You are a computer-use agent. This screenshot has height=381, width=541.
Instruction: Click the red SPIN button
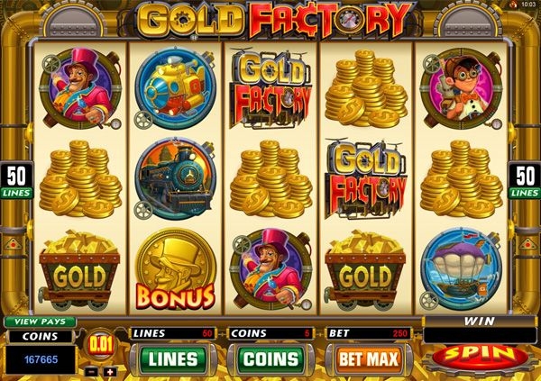(x=480, y=356)
